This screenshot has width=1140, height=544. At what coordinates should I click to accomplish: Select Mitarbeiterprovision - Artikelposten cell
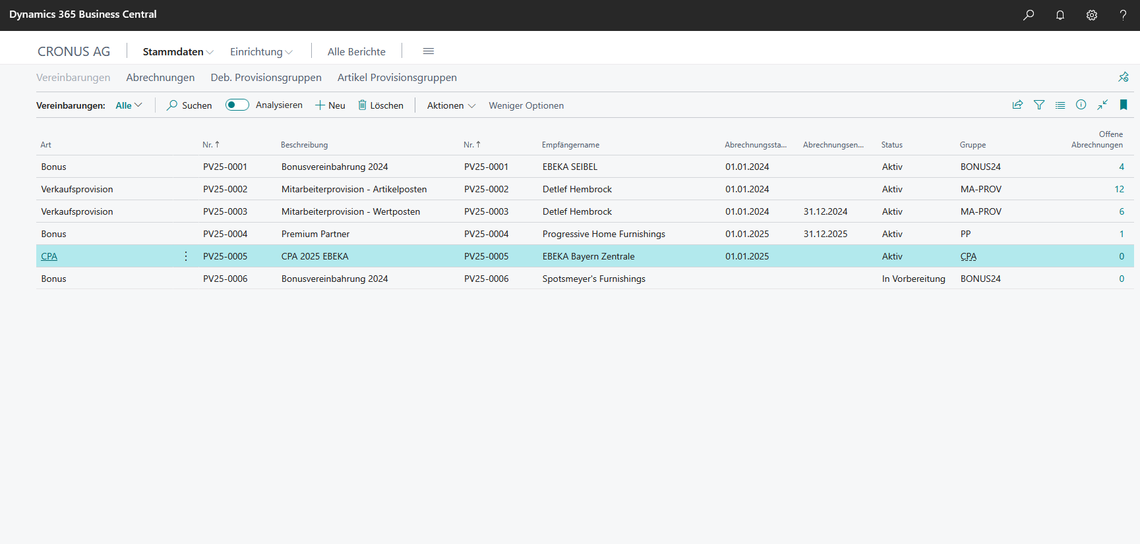coord(354,189)
